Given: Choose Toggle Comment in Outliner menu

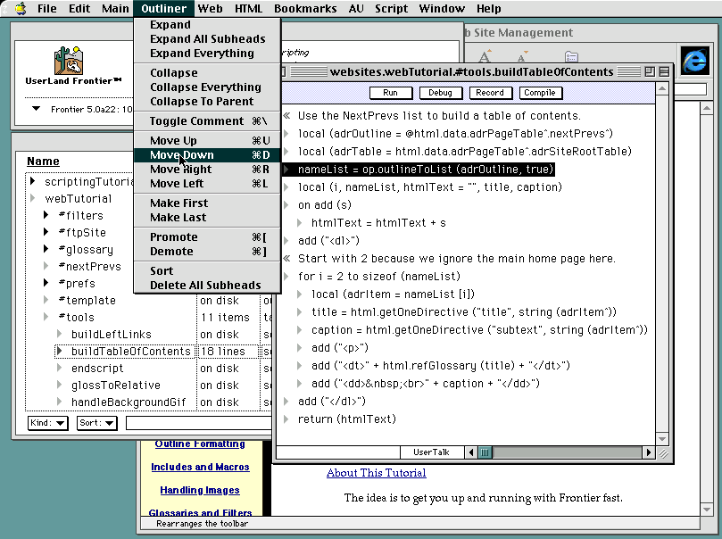Looking at the screenshot, I should coord(196,121).
